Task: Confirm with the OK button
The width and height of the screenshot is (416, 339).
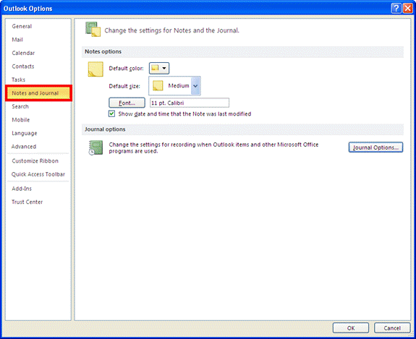Action: pos(351,328)
